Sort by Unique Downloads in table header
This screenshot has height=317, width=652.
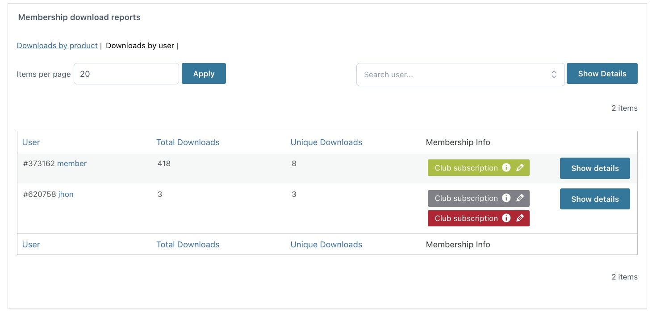pos(326,142)
